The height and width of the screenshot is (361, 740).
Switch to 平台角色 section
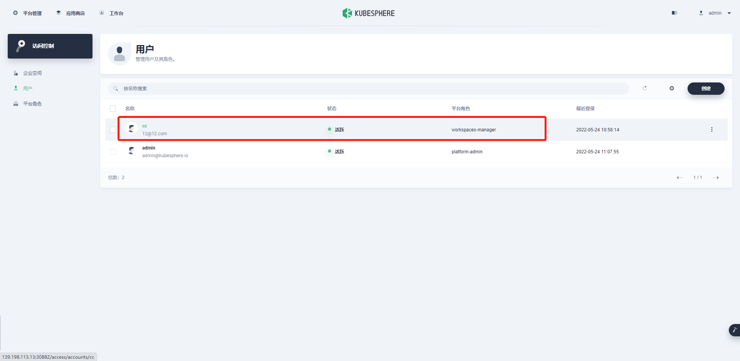32,103
